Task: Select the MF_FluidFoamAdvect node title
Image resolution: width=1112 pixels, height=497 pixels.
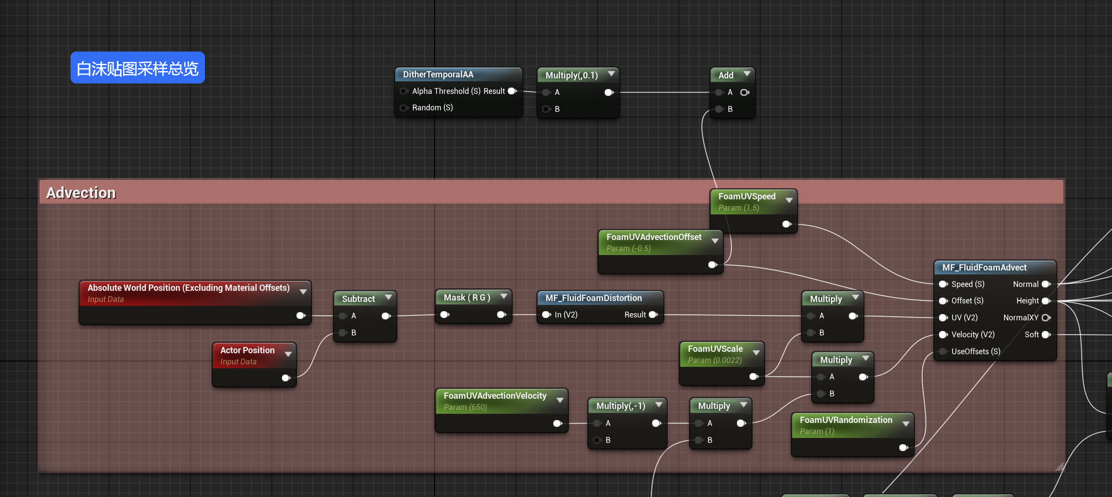Action: 984,268
